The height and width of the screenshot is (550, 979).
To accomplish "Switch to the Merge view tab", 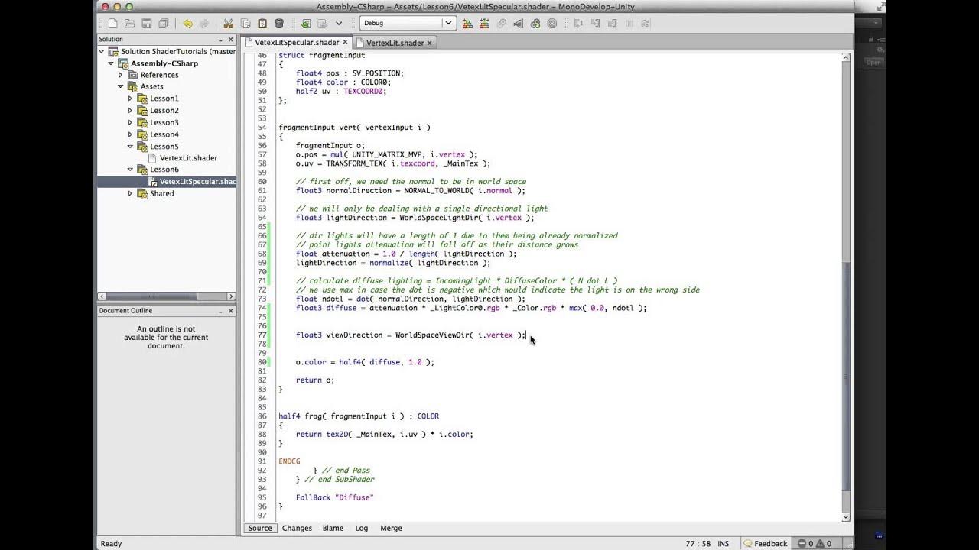I will 391,528.
